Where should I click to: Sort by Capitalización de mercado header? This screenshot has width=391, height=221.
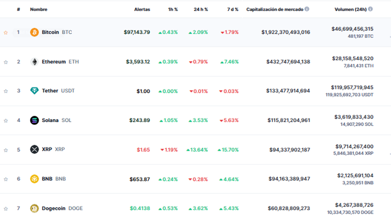tap(275, 9)
